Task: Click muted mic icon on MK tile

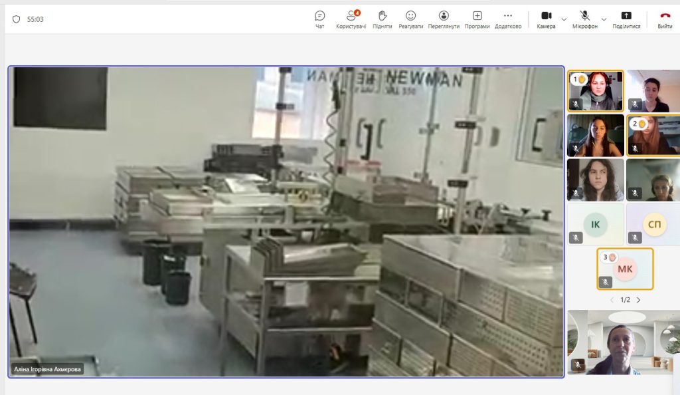Action: coord(606,283)
